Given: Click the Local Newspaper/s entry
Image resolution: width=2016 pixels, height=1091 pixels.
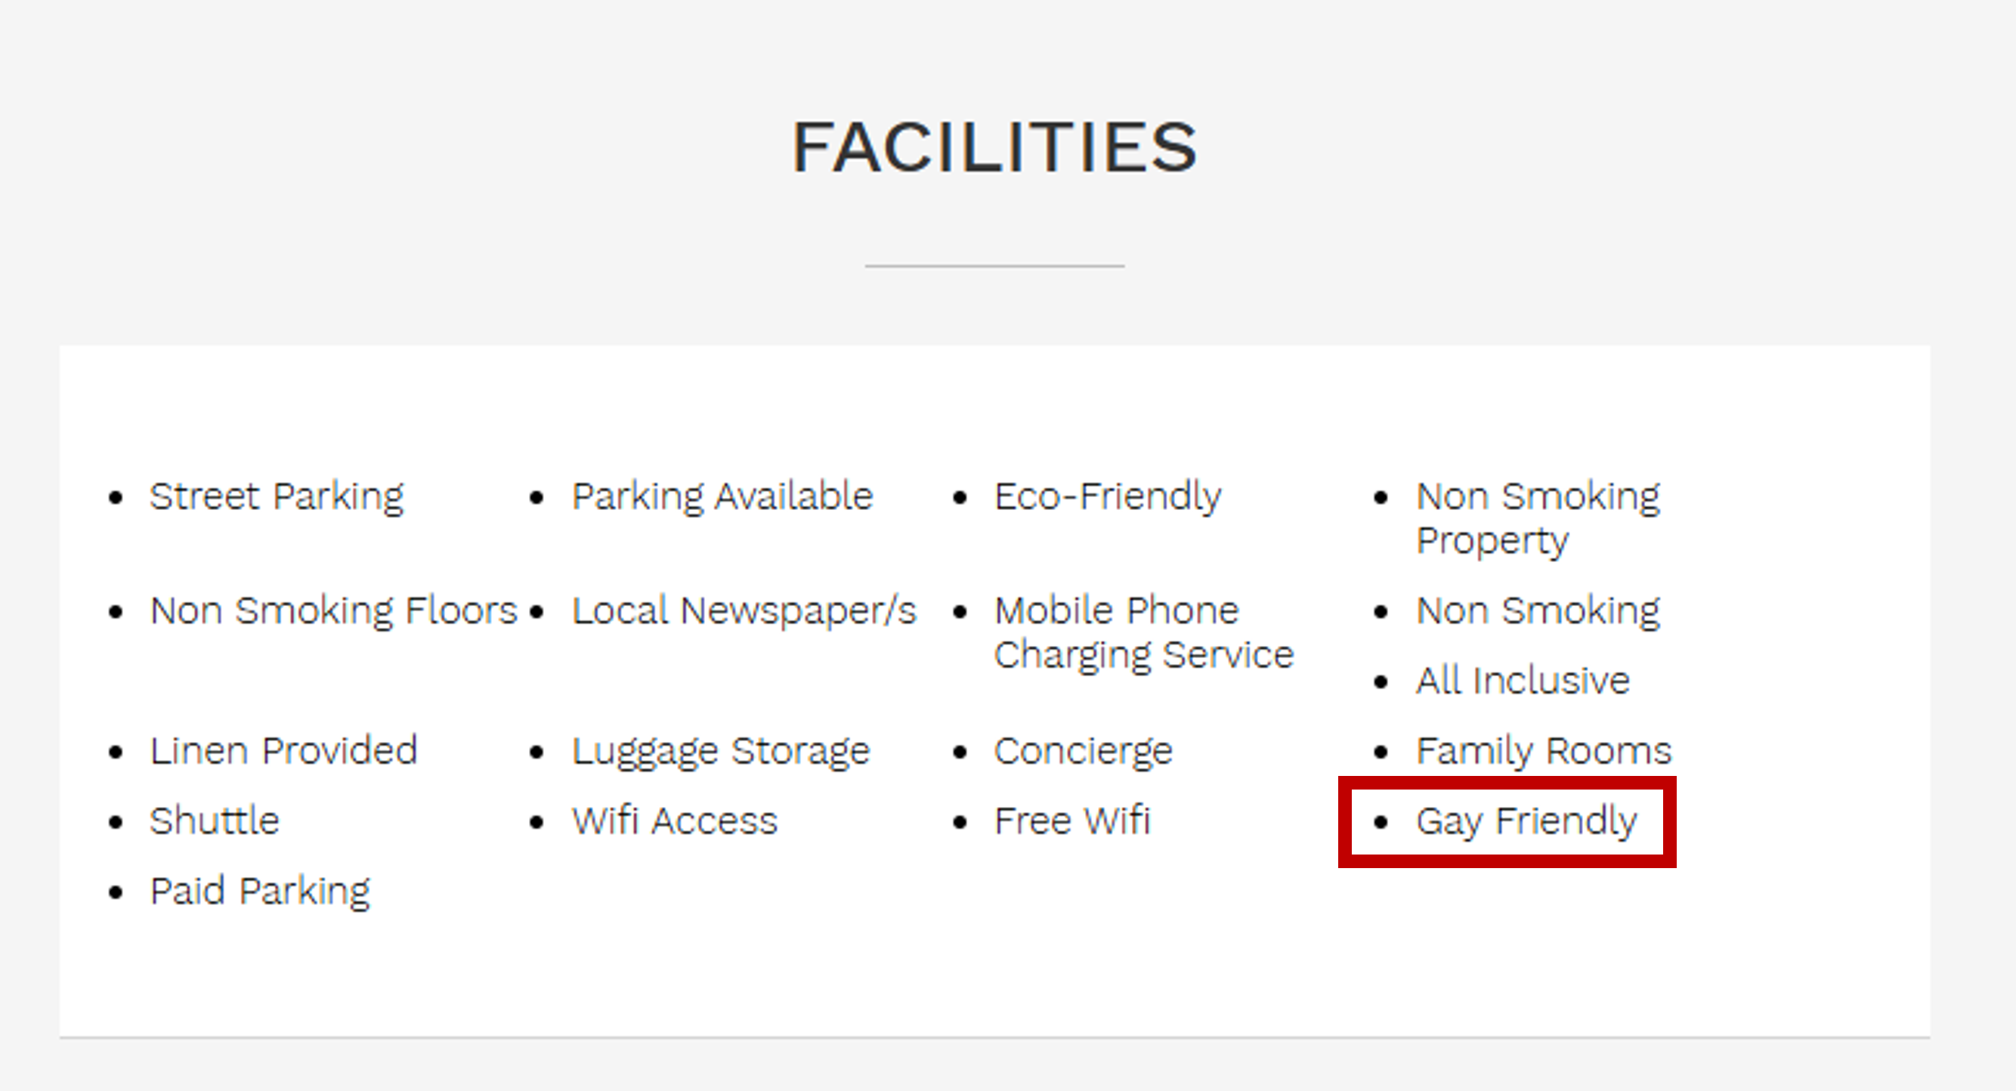Looking at the screenshot, I should click(x=744, y=610).
